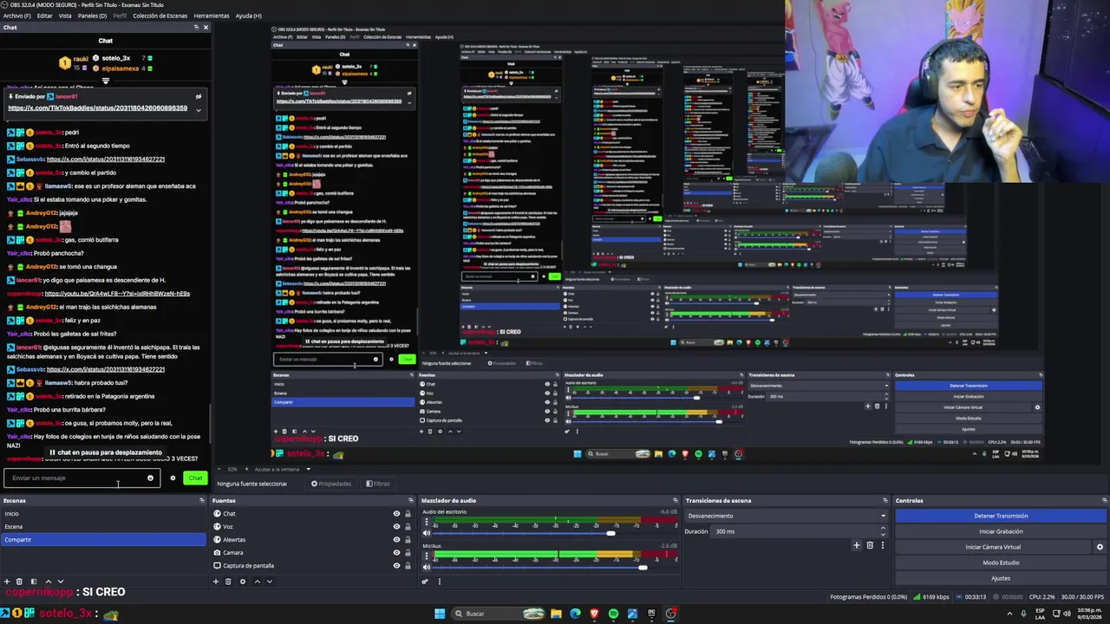Move scene down arrow in Escenas panel
This screenshot has width=1110, height=624.
click(60, 582)
